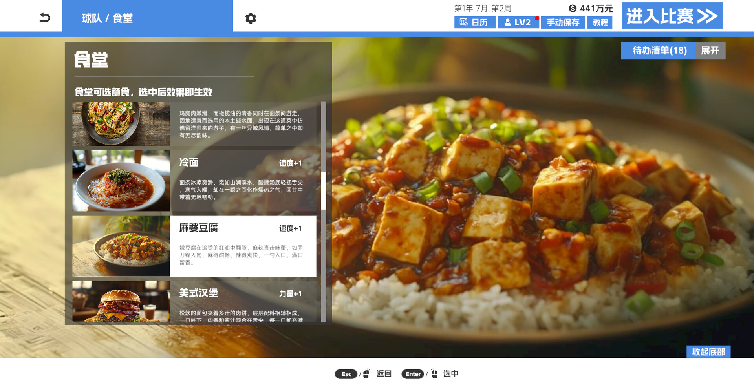This screenshot has height=382, width=754.
Task: Click the money dollar icon showing 441万元
Action: point(573,8)
